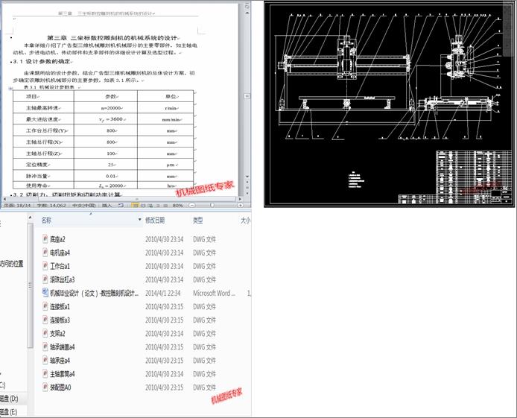
Task: Click the up arrow of Explorer navigation scrollbar
Action: pyautogui.click(x=30, y=218)
